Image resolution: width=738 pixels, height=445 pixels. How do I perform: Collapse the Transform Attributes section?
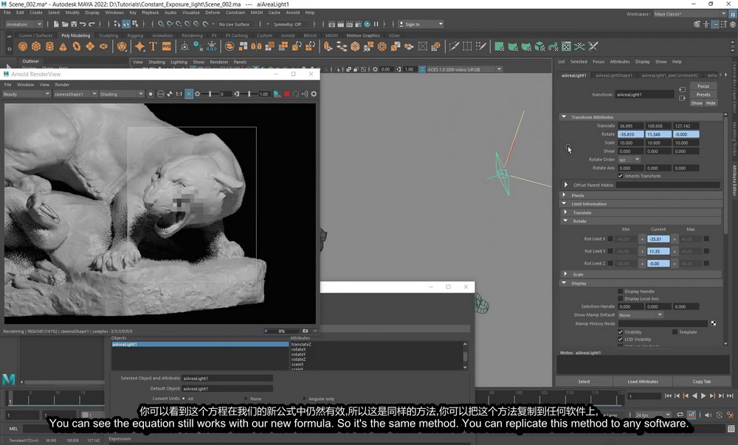click(564, 116)
